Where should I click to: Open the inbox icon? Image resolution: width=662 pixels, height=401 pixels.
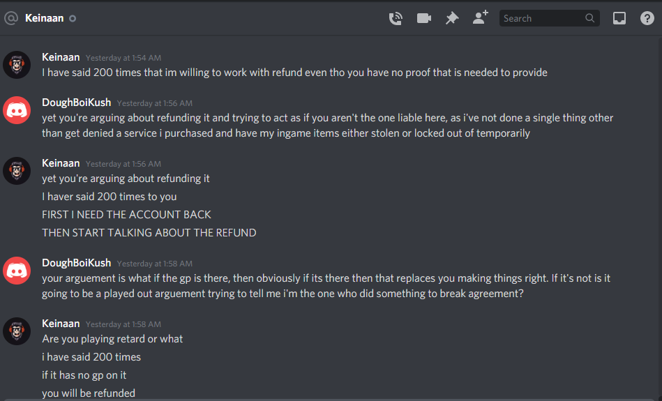pyautogui.click(x=619, y=18)
